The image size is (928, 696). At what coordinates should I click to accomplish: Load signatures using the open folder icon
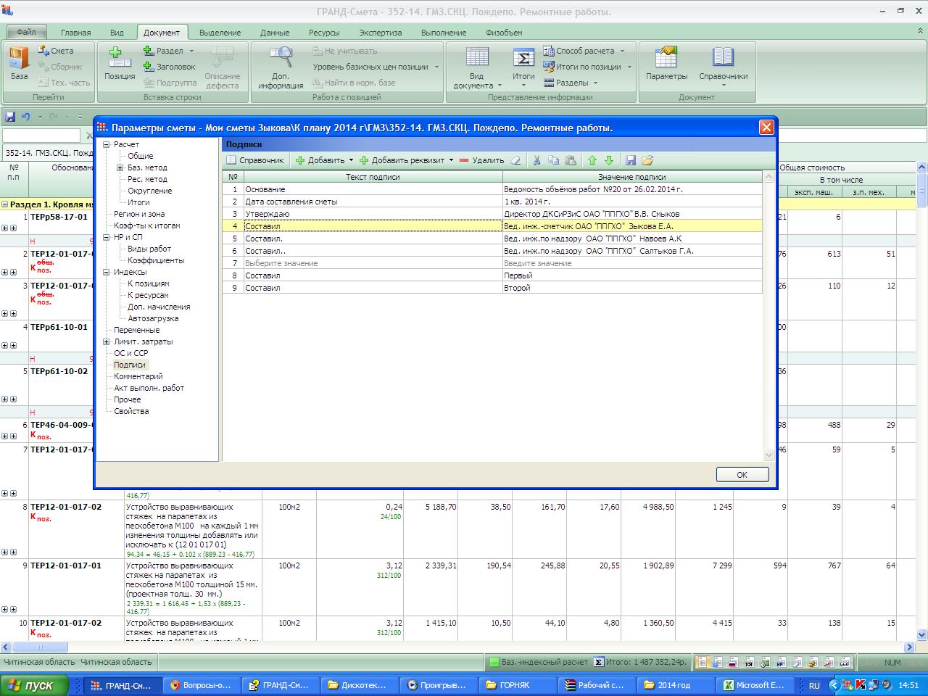point(647,160)
